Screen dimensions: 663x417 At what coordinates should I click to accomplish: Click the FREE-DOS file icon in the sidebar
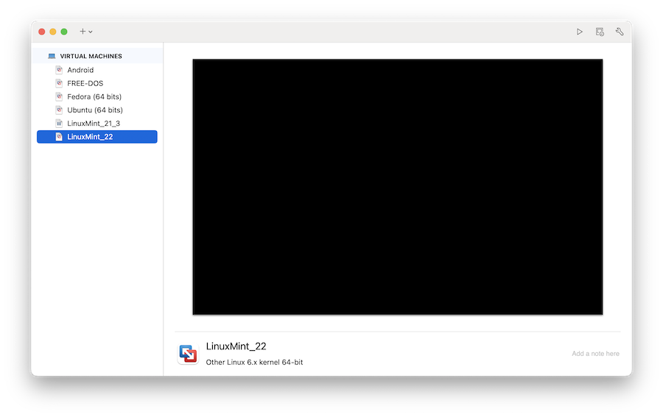pos(59,83)
